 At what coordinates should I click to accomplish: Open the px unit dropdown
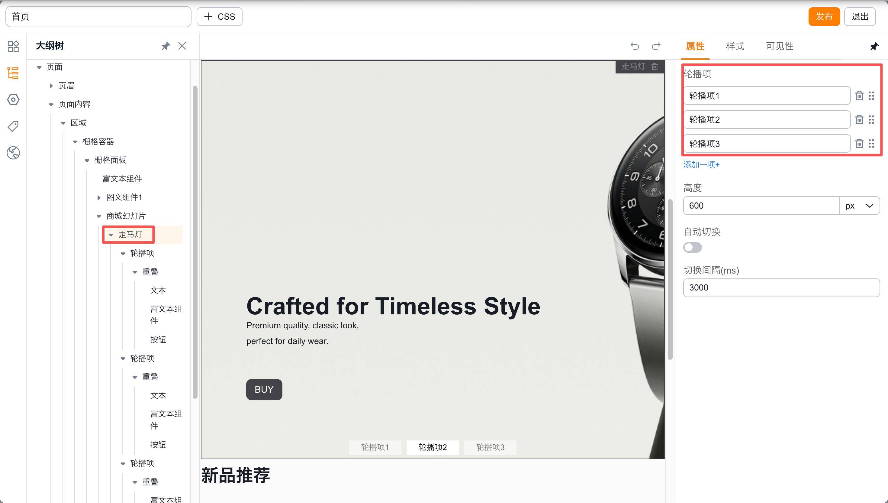pyautogui.click(x=859, y=206)
